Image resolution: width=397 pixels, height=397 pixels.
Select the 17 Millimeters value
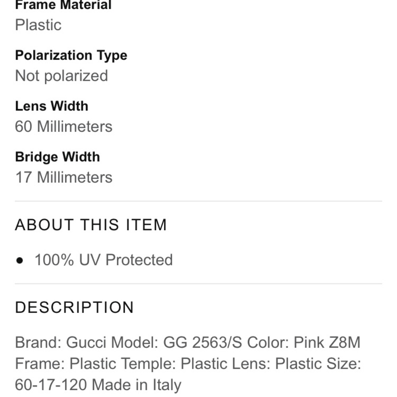(64, 177)
